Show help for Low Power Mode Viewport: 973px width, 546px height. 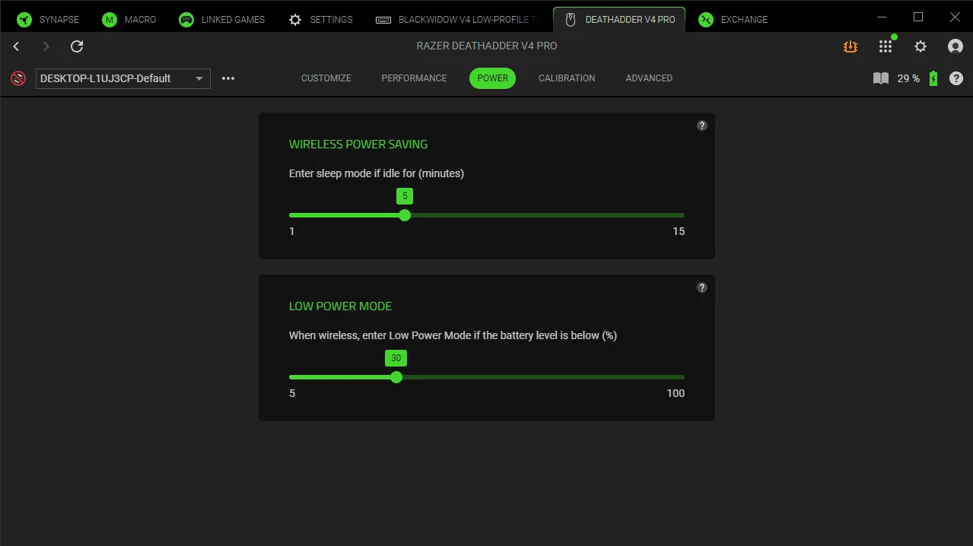702,287
